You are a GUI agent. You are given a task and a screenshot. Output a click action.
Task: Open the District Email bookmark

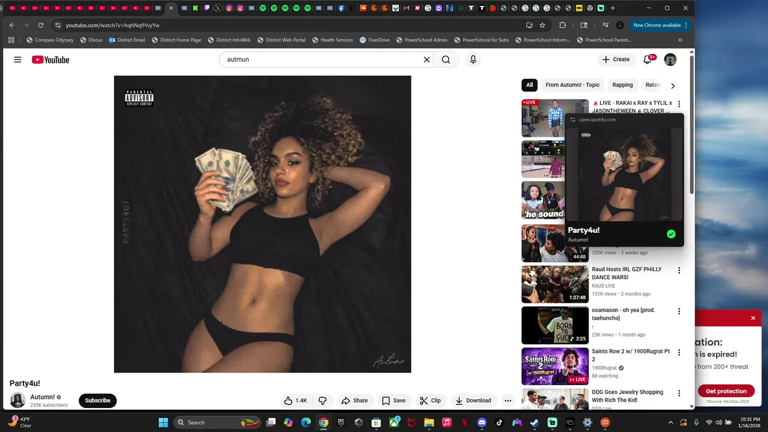127,40
